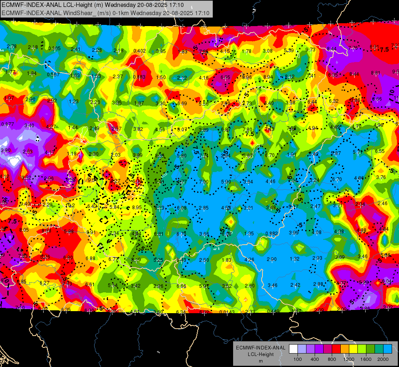The image size is (399, 367).
Task: Click the map value 5.97
Action: click(x=204, y=286)
